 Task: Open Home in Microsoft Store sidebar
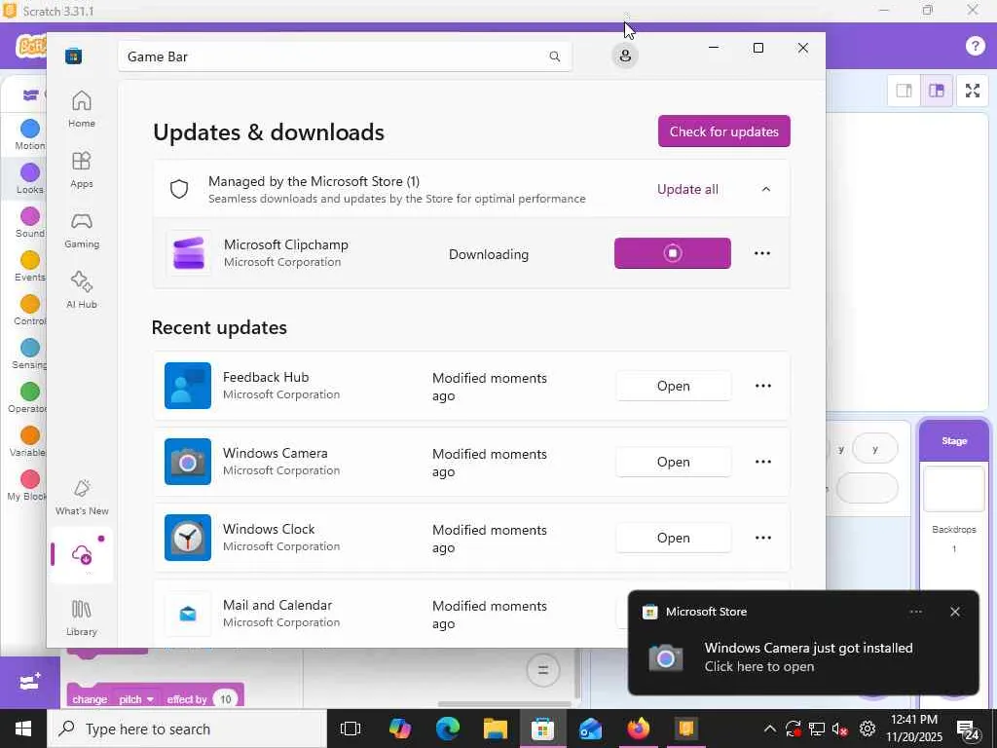point(82,109)
